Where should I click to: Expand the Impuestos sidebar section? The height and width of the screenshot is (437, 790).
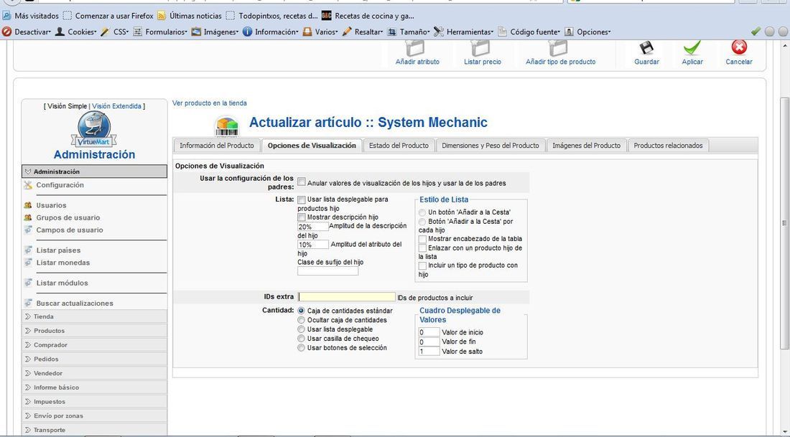(x=94, y=402)
